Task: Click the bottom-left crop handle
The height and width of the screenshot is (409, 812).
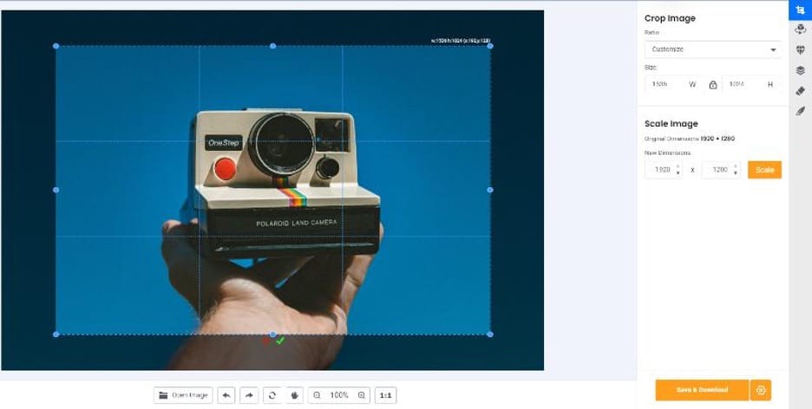Action: 56,334
